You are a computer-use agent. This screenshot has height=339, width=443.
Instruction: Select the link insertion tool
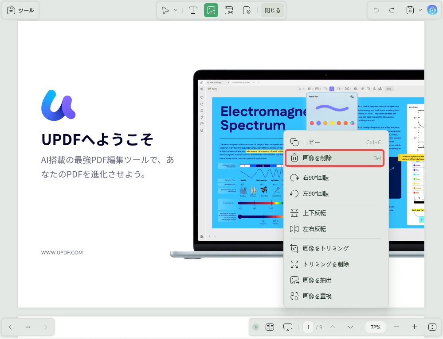pyautogui.click(x=229, y=11)
